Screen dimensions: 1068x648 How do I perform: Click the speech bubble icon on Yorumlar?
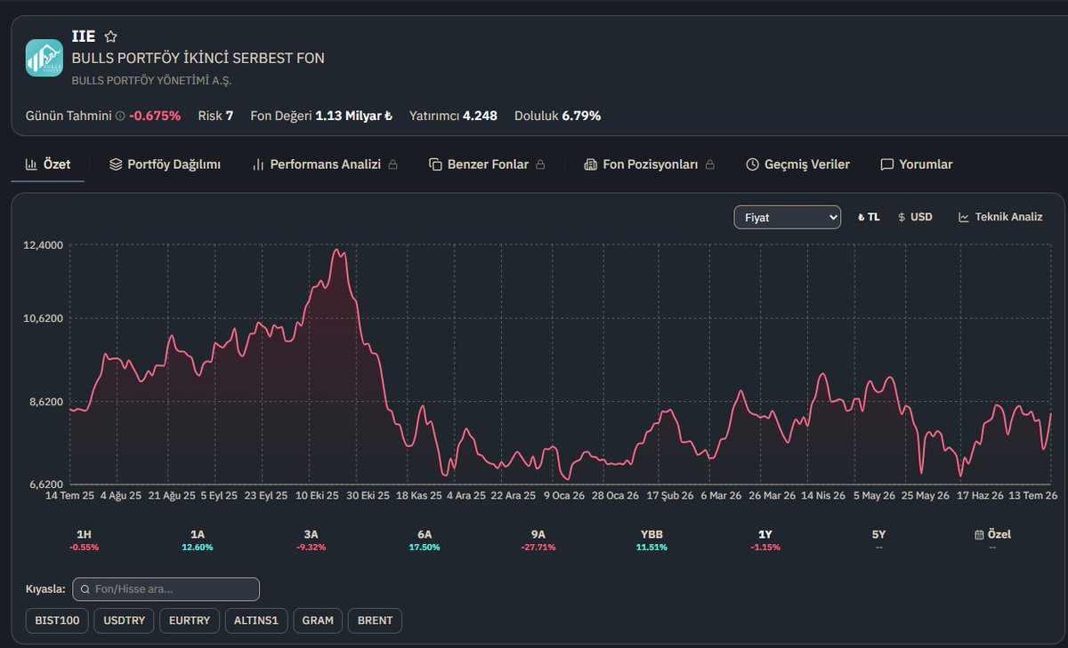point(886,164)
